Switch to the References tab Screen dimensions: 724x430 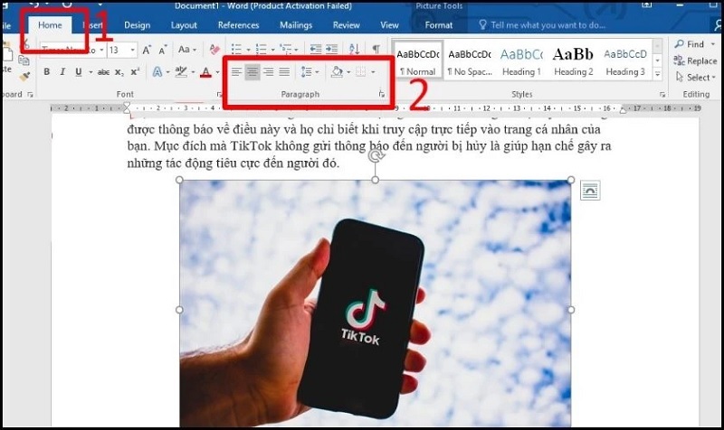click(x=238, y=25)
